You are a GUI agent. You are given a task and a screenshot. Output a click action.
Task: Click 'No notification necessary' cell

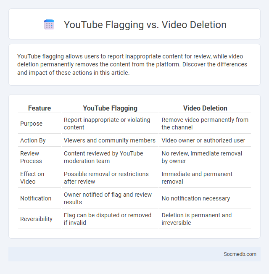click(205, 198)
